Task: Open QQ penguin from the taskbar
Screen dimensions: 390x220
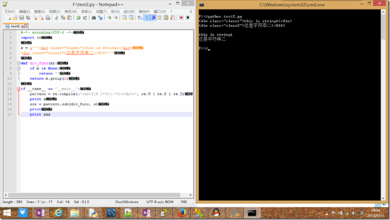Action: pos(216,213)
